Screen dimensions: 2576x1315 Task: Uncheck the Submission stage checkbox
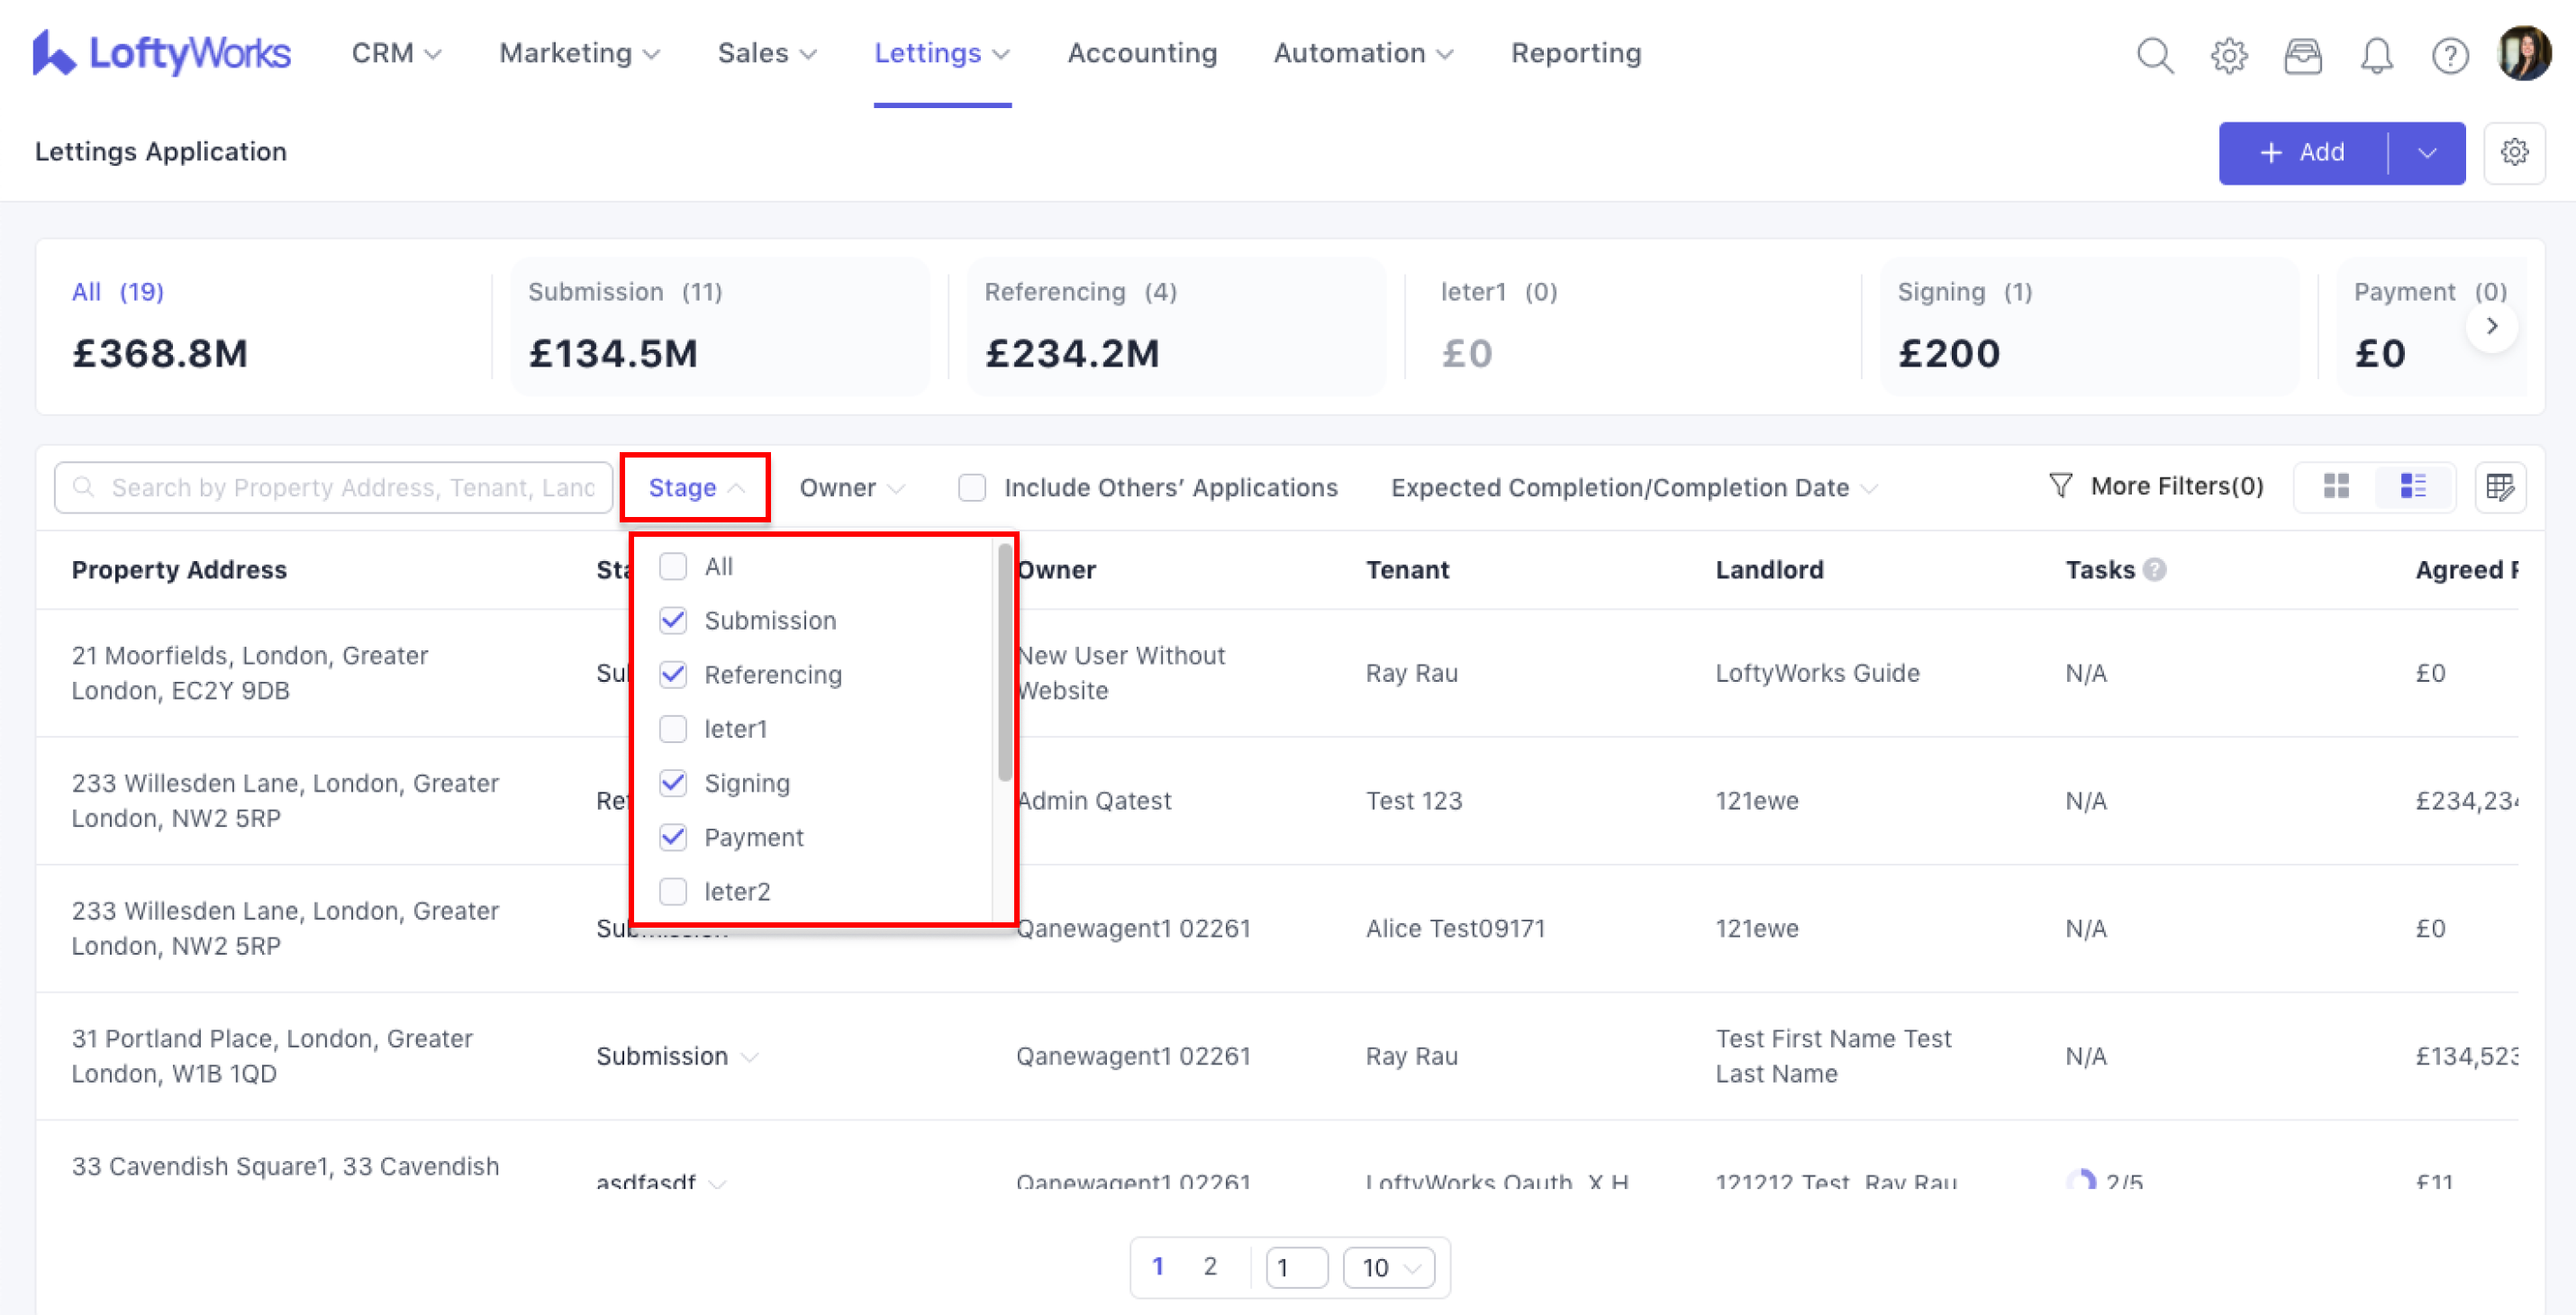(x=673, y=621)
